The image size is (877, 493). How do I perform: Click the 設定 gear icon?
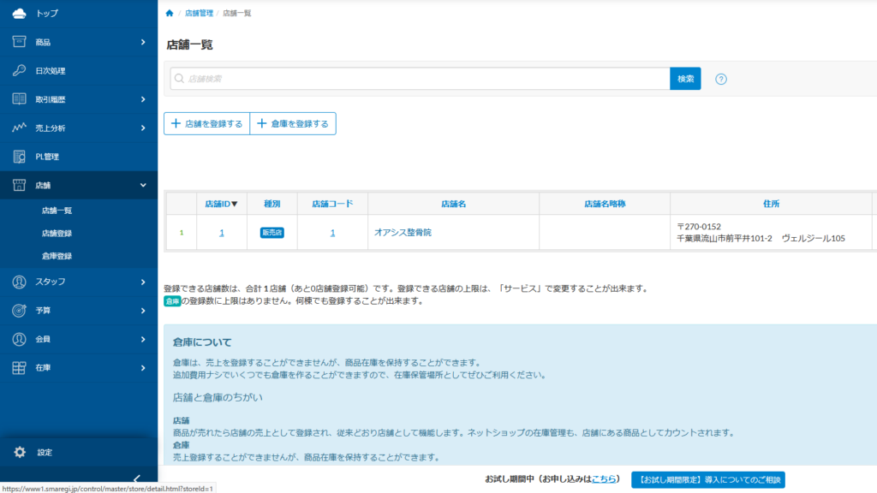point(20,452)
